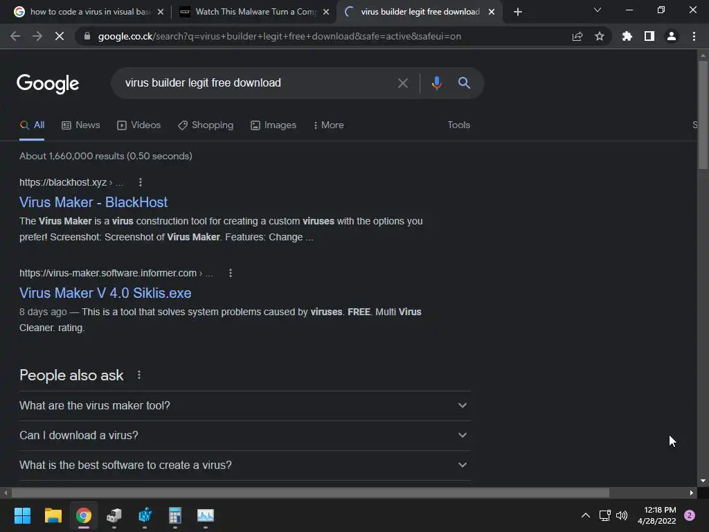
Task: Open the Windows Start menu
Action: [x=22, y=515]
